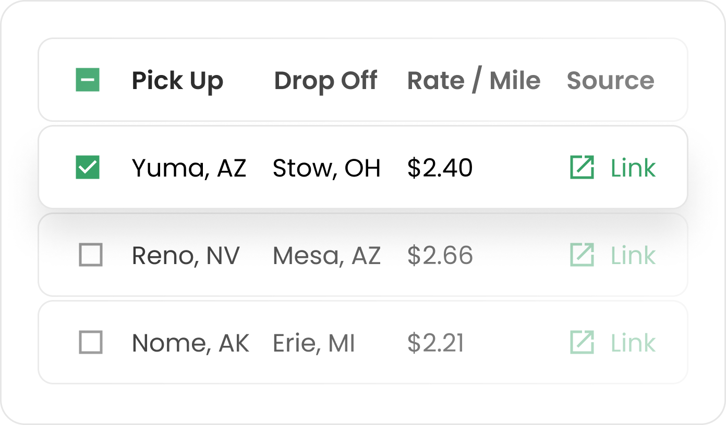Viewport: 726px width, 425px height.
Task: Follow the Link text for Nome load
Action: (x=633, y=343)
